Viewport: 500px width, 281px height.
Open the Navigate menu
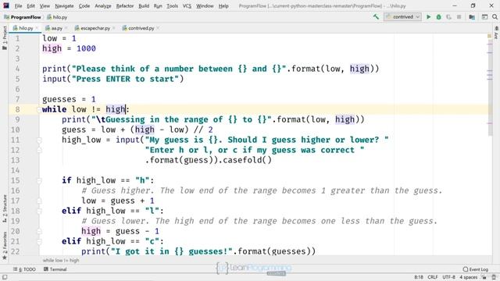64,5
